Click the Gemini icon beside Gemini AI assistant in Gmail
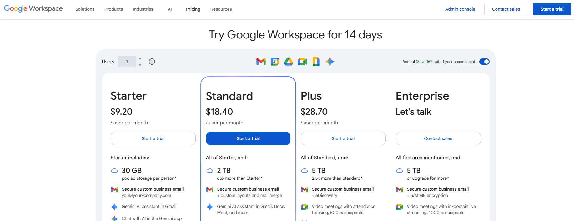Screen dimensions: 574x221 coord(114,207)
